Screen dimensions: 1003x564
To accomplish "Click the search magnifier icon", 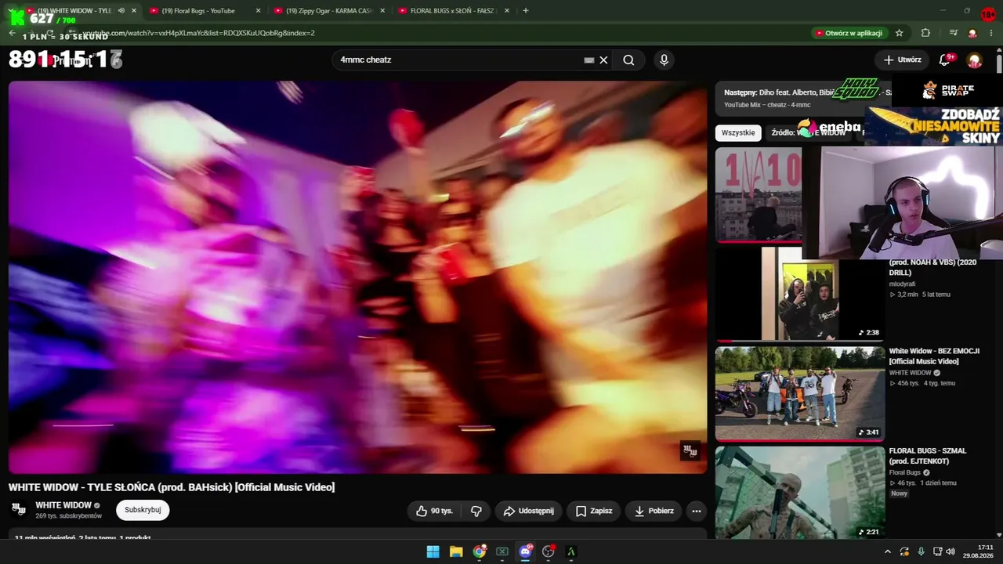I will pos(628,60).
